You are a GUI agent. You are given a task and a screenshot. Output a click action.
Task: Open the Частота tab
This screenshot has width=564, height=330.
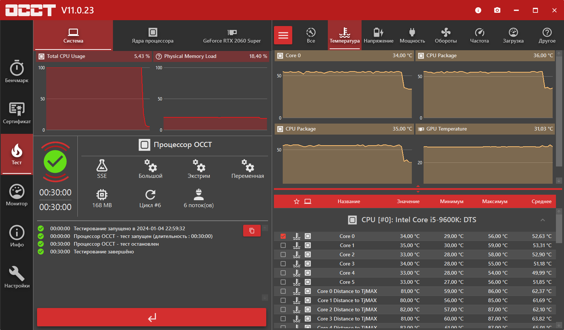(x=480, y=35)
